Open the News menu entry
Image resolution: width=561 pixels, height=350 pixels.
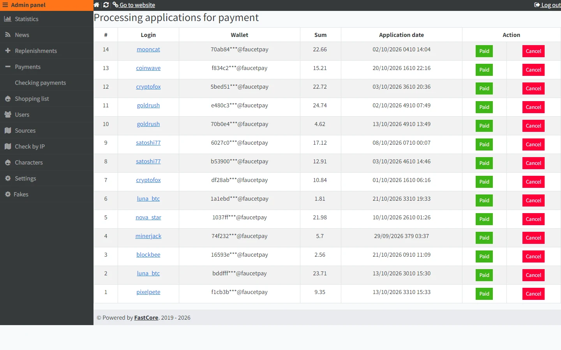click(47, 35)
